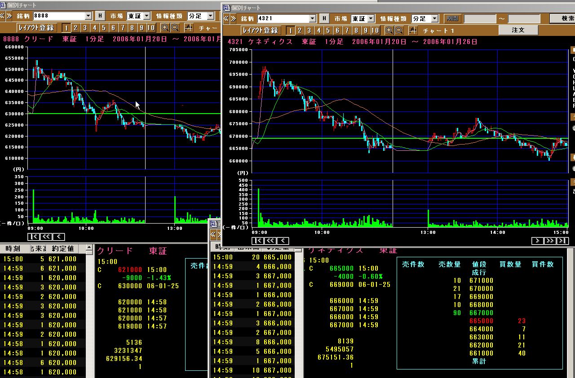Viewport: 575px width, 378px height.
Task: Select layout 9 in 4321 window
Action: pos(366,31)
